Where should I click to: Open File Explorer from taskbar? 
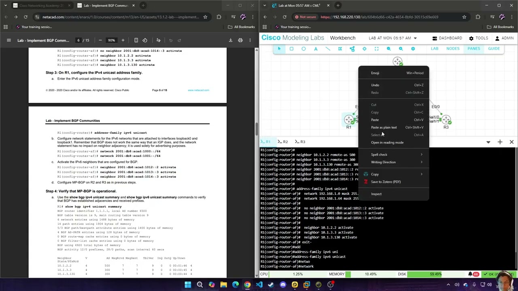tap(223, 285)
